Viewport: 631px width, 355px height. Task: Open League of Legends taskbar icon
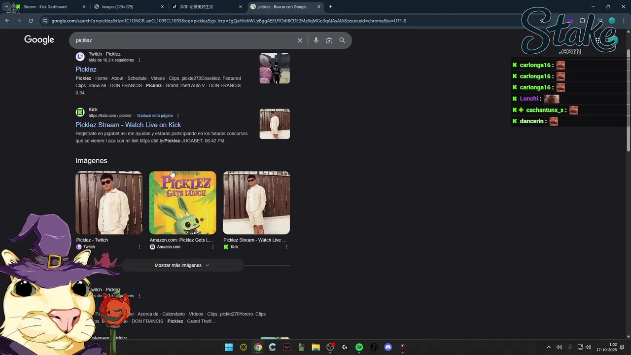[301, 347]
